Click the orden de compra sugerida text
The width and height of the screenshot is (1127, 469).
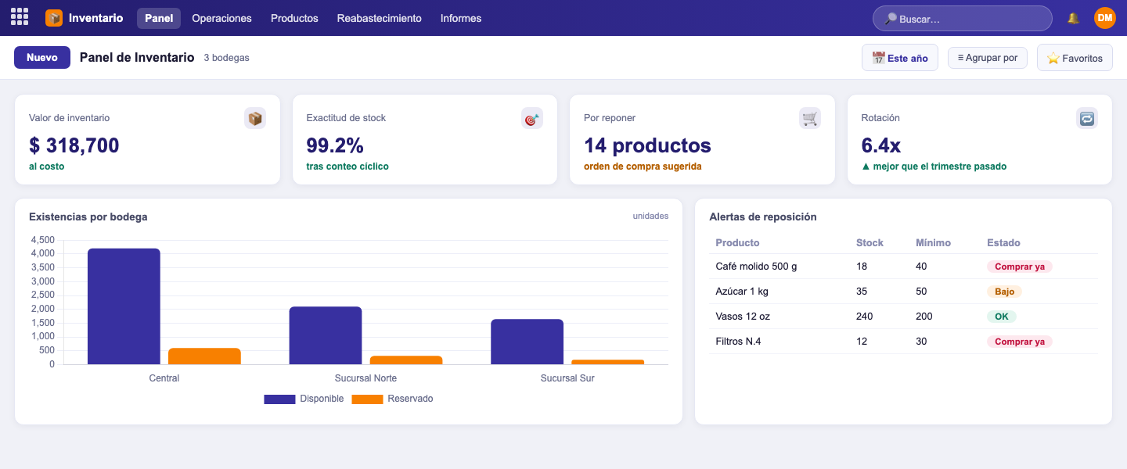[643, 166]
